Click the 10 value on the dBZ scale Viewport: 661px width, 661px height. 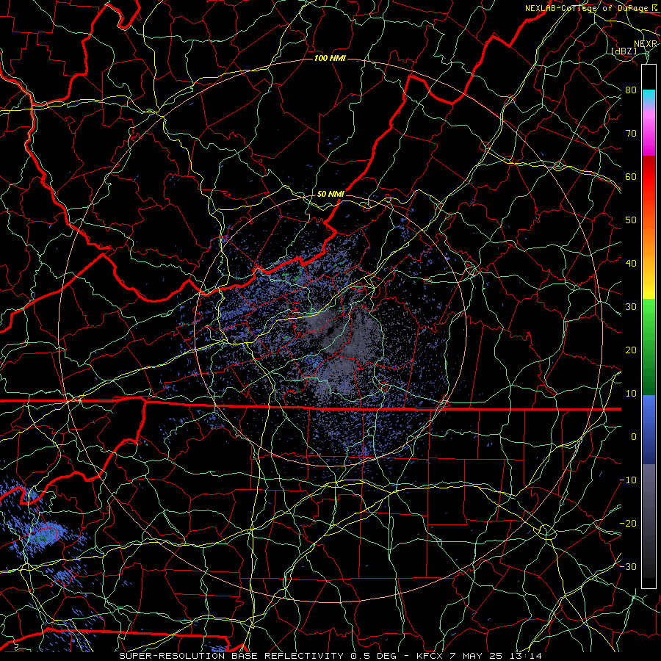(x=631, y=394)
